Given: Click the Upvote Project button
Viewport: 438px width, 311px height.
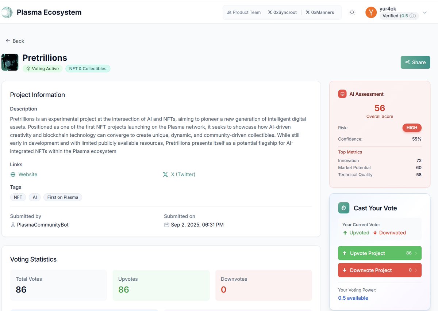Looking at the screenshot, I should (380, 253).
